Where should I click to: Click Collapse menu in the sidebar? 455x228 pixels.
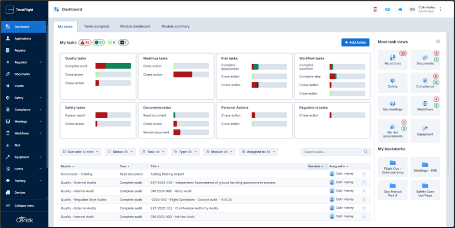pyautogui.click(x=23, y=206)
